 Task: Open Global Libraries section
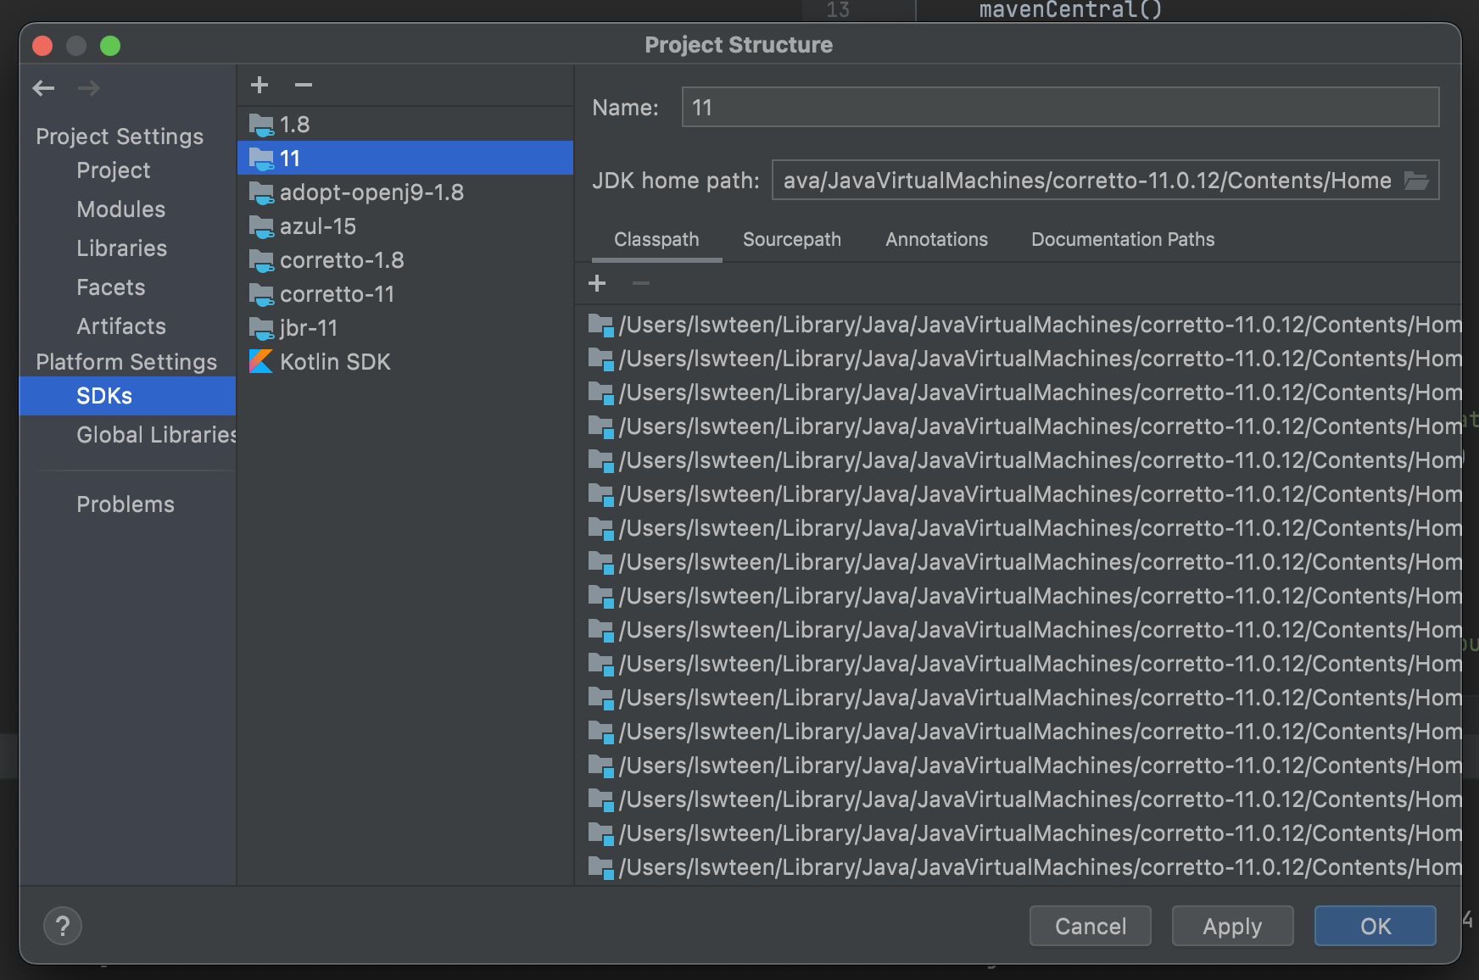(x=156, y=435)
